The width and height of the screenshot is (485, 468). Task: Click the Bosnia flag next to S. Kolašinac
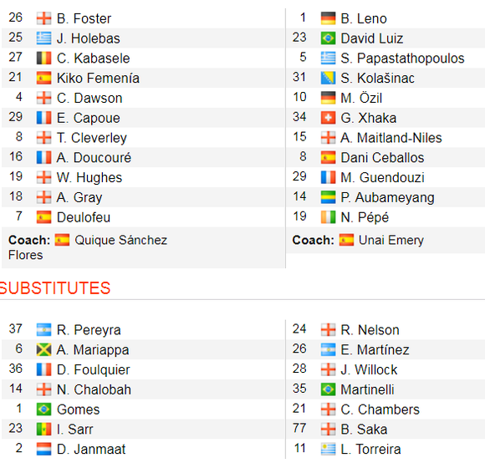[x=328, y=78]
